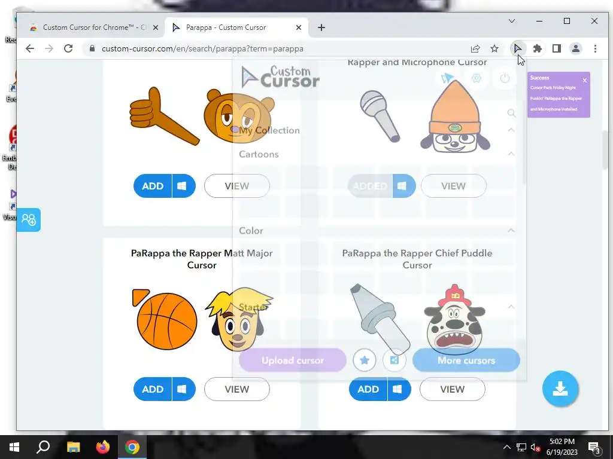The image size is (613, 459).
Task: Add the Chief Puddle cursor
Action: [368, 389]
